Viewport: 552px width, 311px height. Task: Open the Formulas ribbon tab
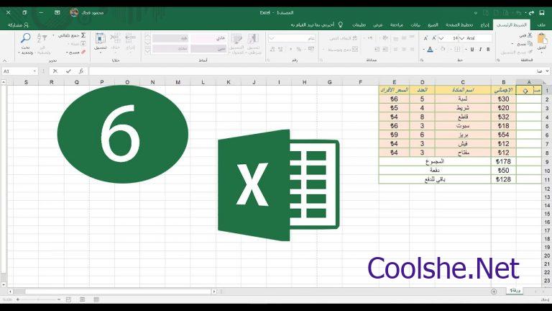point(433,25)
